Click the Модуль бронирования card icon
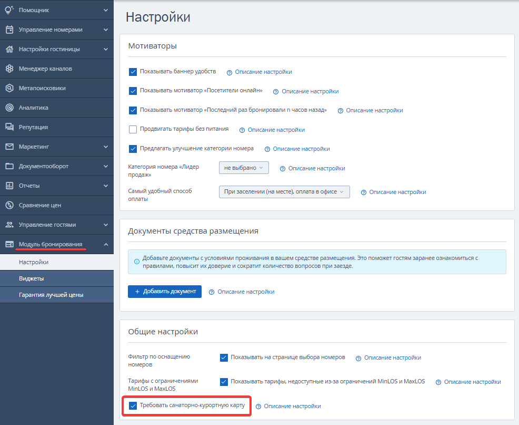519x425 pixels. pos(9,244)
